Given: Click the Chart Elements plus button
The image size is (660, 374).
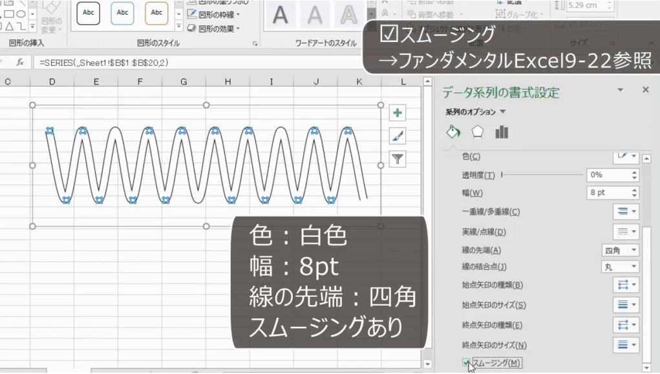Looking at the screenshot, I should [x=398, y=113].
